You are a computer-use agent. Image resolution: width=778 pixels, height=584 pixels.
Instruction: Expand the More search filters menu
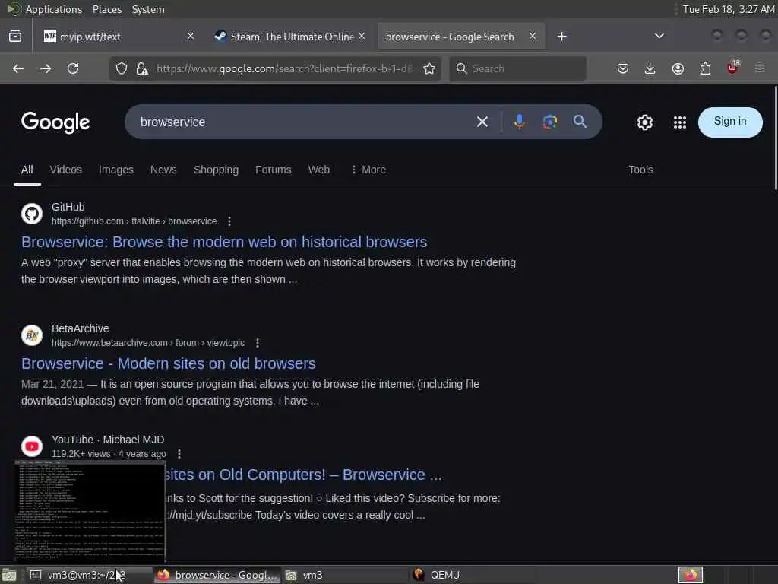point(368,170)
